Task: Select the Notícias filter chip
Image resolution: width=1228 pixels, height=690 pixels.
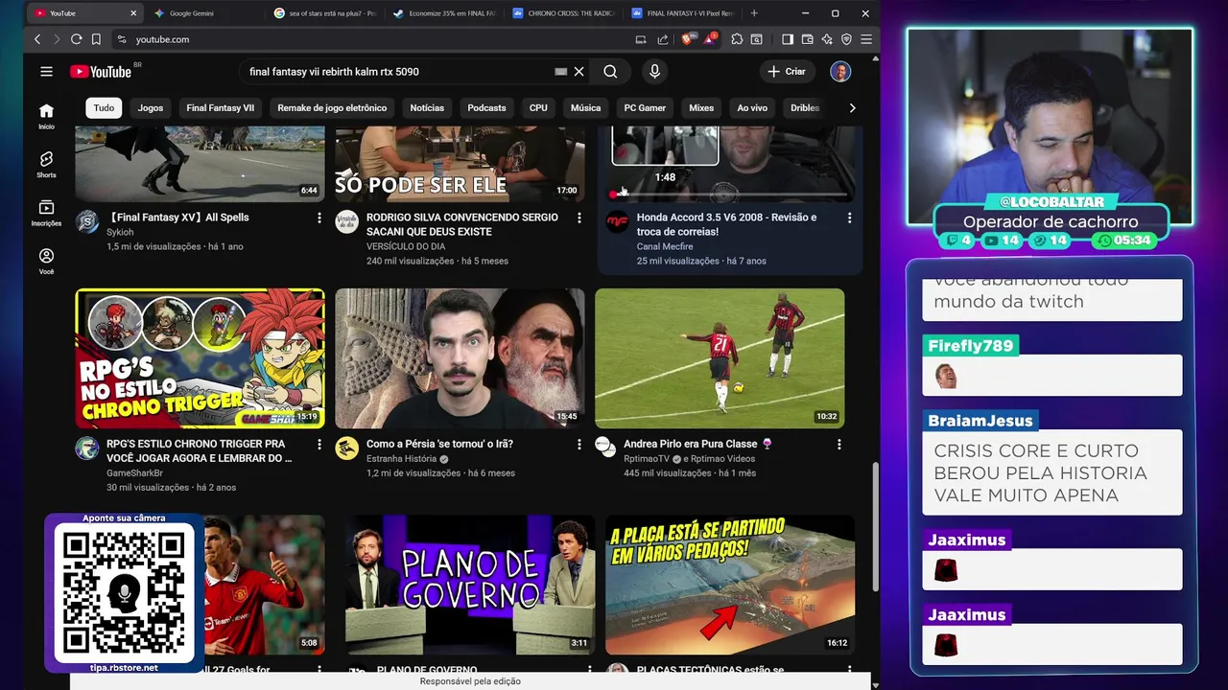Action: [x=427, y=108]
